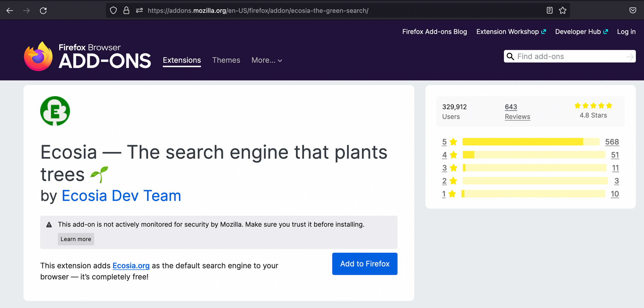Follow the Ecosia.org link
This screenshot has width=644, height=308.
(131, 266)
